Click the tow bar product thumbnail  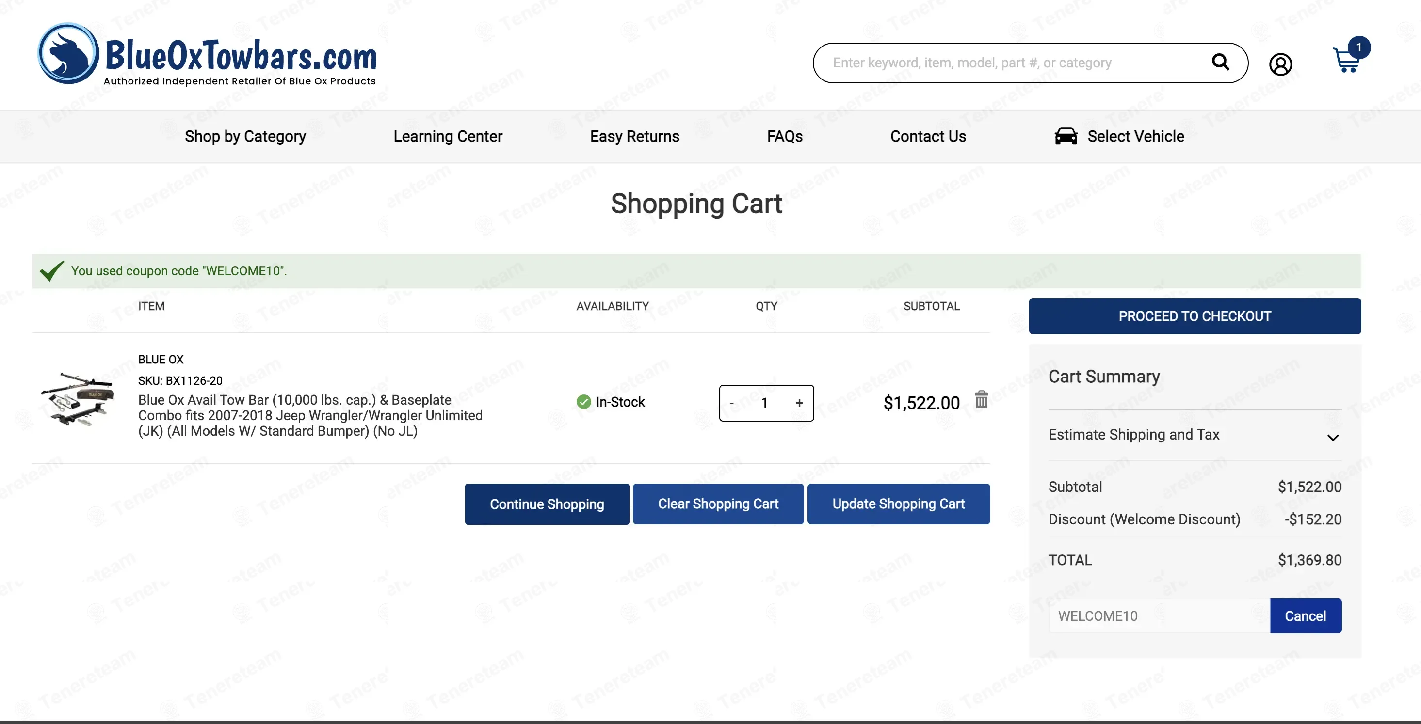tap(77, 400)
